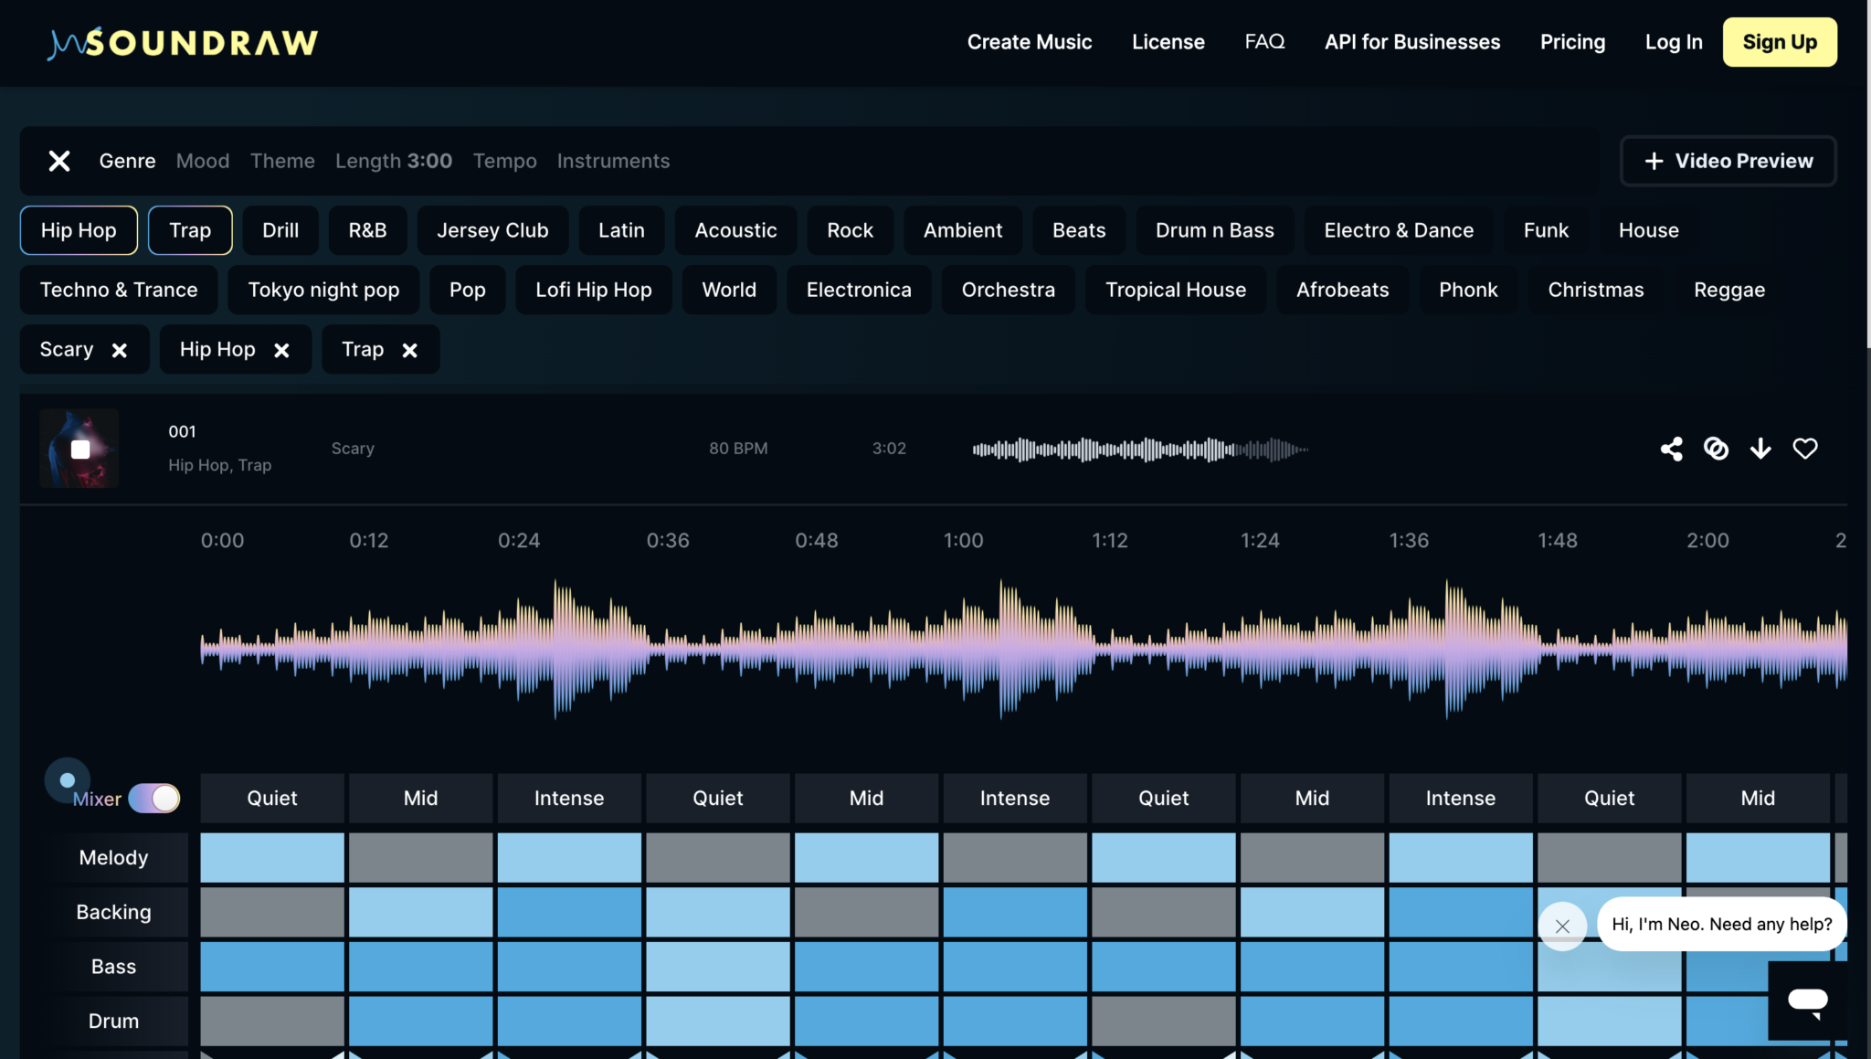Screen dimensions: 1871x1059
Task: Open the Tempo filter options
Action: coord(504,161)
